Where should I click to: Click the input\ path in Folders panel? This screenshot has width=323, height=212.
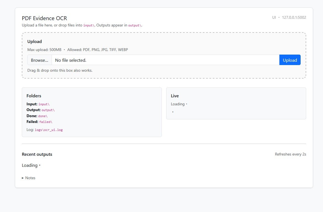44,104
